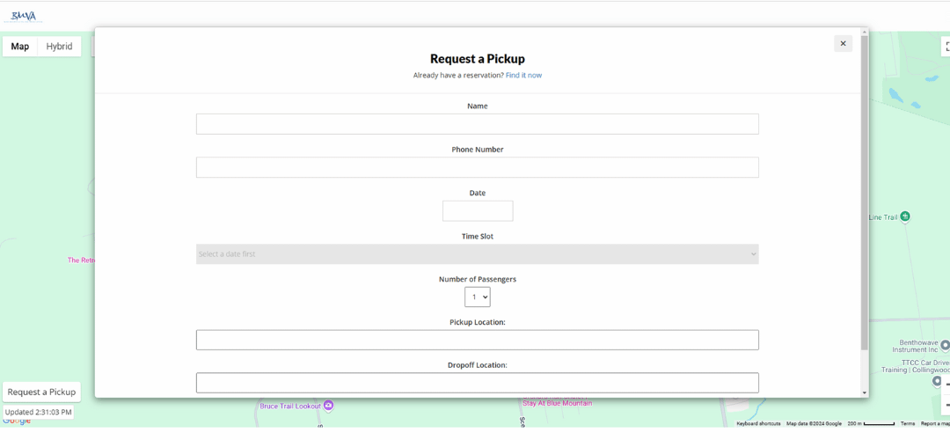Switch to the Map view tab

tap(20, 47)
